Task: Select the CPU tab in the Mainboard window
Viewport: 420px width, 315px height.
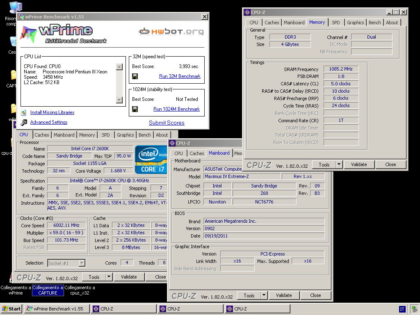Action: tap(179, 153)
